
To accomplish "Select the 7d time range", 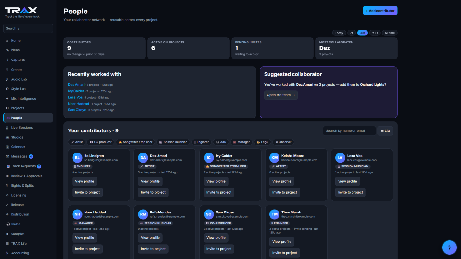I will 352,33.
